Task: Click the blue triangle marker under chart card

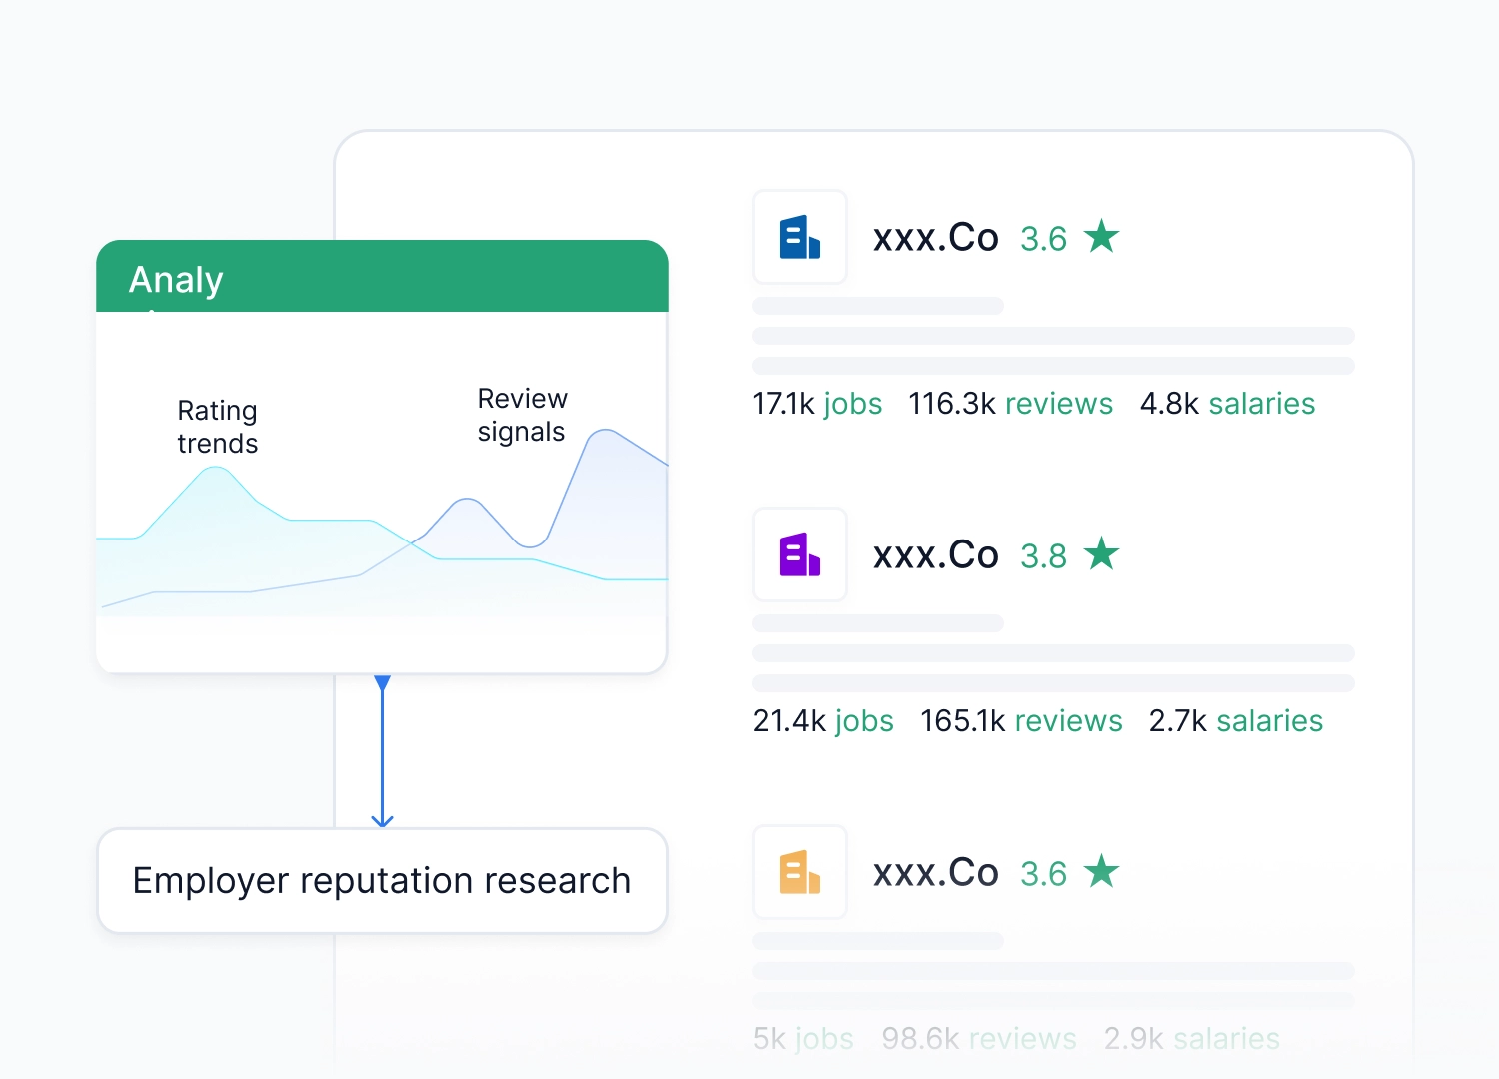Action: point(382,683)
